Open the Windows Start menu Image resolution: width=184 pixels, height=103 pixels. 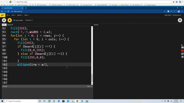click(2, 101)
